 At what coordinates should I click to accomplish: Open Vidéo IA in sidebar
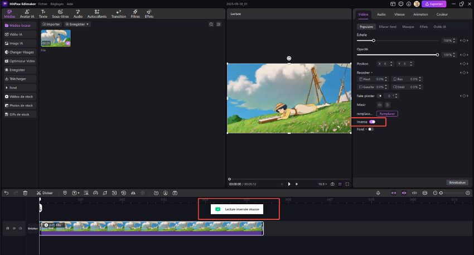[x=20, y=35]
